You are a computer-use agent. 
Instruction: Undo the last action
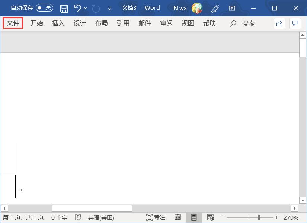(78, 8)
